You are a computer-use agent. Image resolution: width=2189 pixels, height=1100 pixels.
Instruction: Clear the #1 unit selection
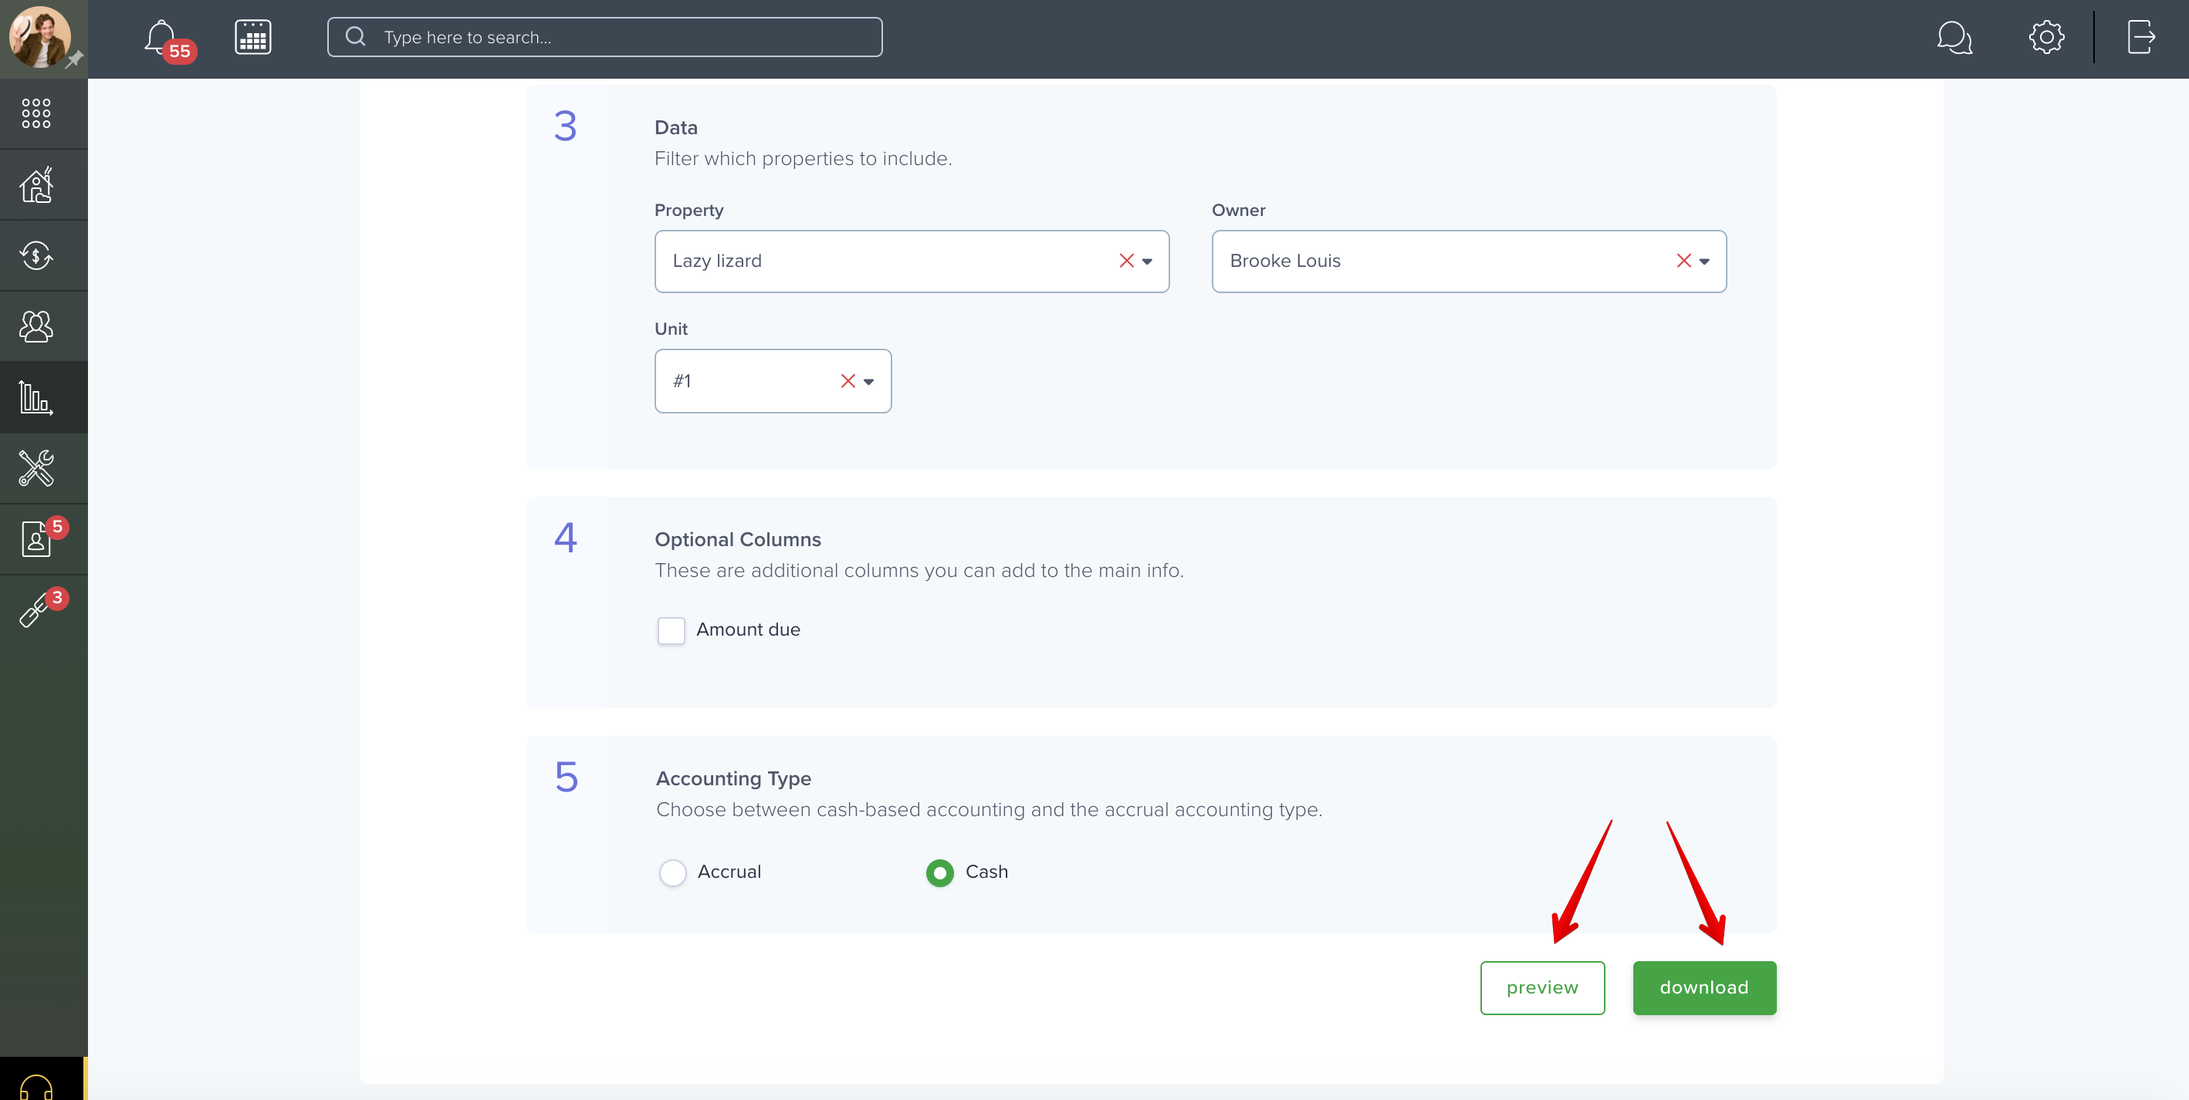848,380
